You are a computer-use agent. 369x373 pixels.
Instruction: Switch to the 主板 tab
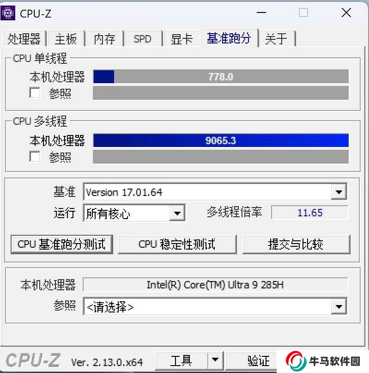(66, 39)
